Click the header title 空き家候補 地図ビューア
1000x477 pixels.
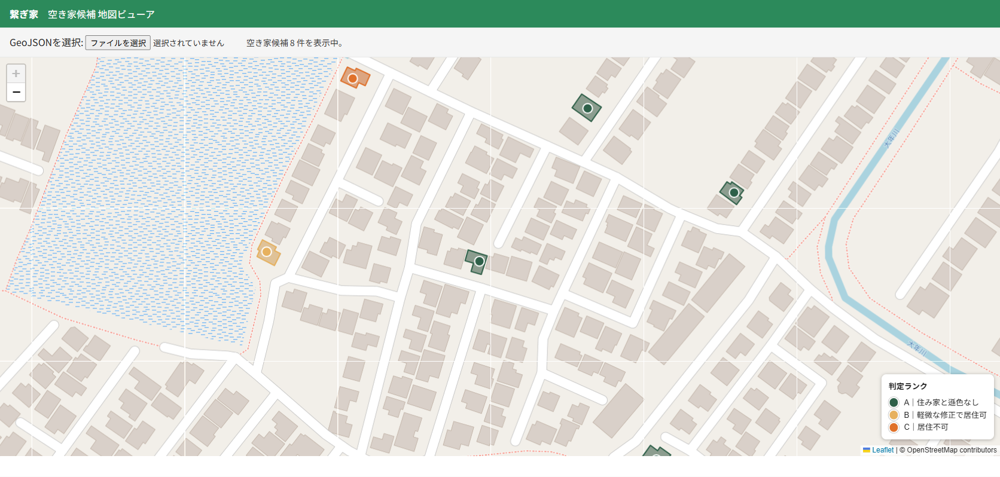coord(101,14)
